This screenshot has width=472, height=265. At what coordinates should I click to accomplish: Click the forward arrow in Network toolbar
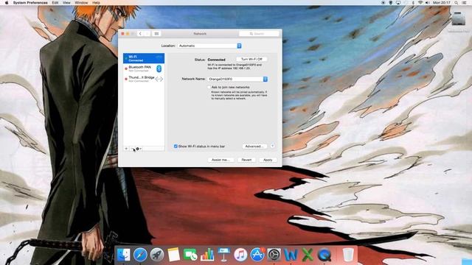[x=147, y=34]
